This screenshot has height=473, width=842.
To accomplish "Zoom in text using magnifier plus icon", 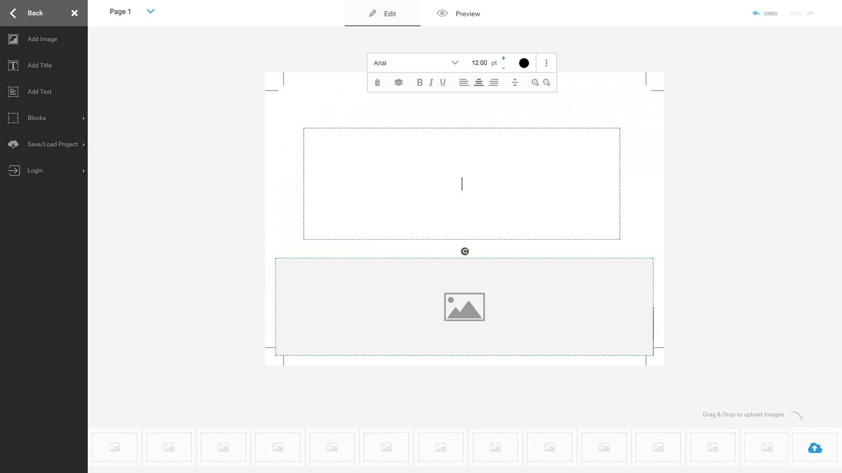I will pyautogui.click(x=535, y=83).
